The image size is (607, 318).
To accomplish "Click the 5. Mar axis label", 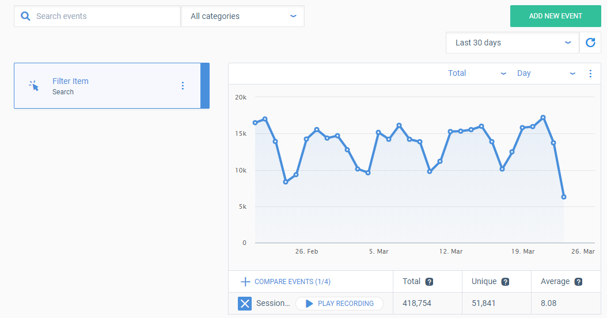I will coord(378,251).
